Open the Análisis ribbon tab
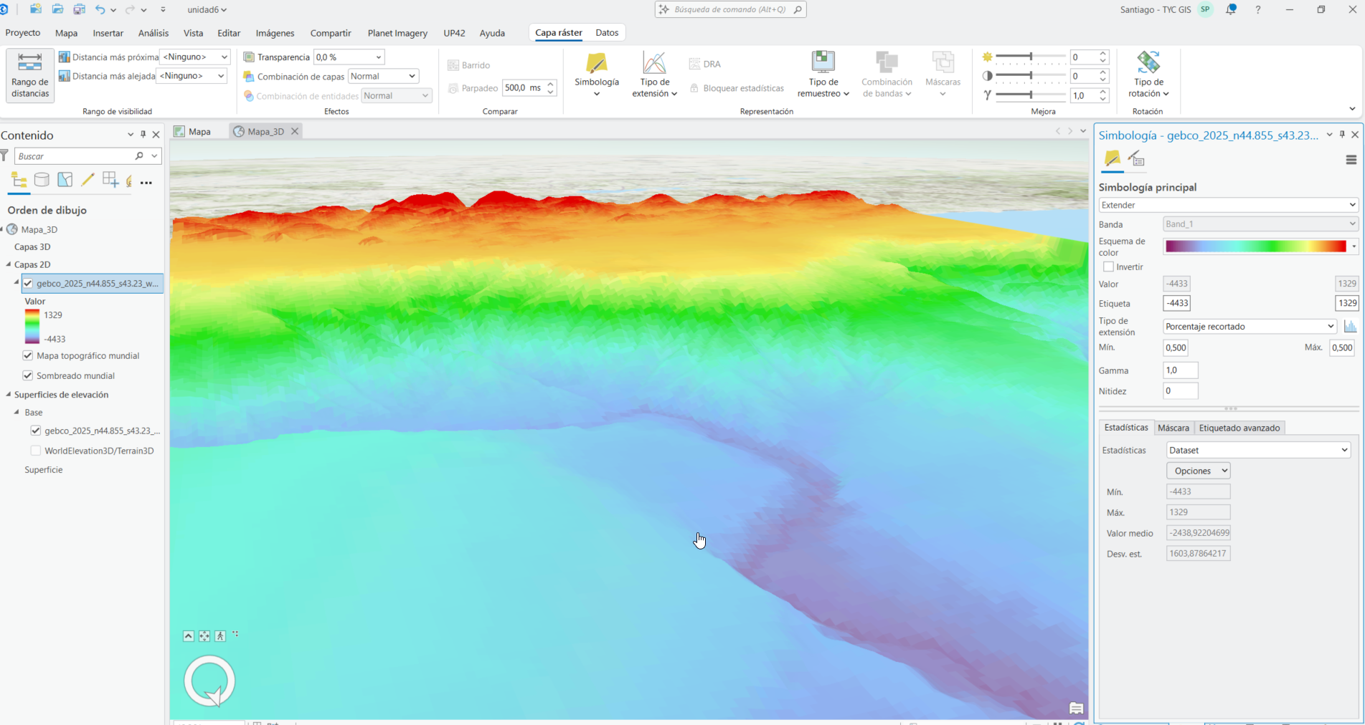The width and height of the screenshot is (1365, 725). point(153,33)
